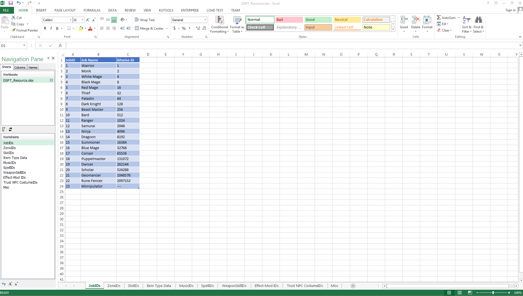The image size is (523, 296).
Task: Open Conditional Formatting menu
Action: click(219, 25)
